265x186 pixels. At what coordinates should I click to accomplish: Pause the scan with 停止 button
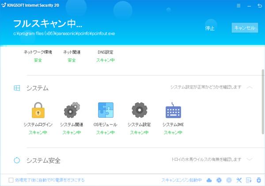[x=210, y=28]
